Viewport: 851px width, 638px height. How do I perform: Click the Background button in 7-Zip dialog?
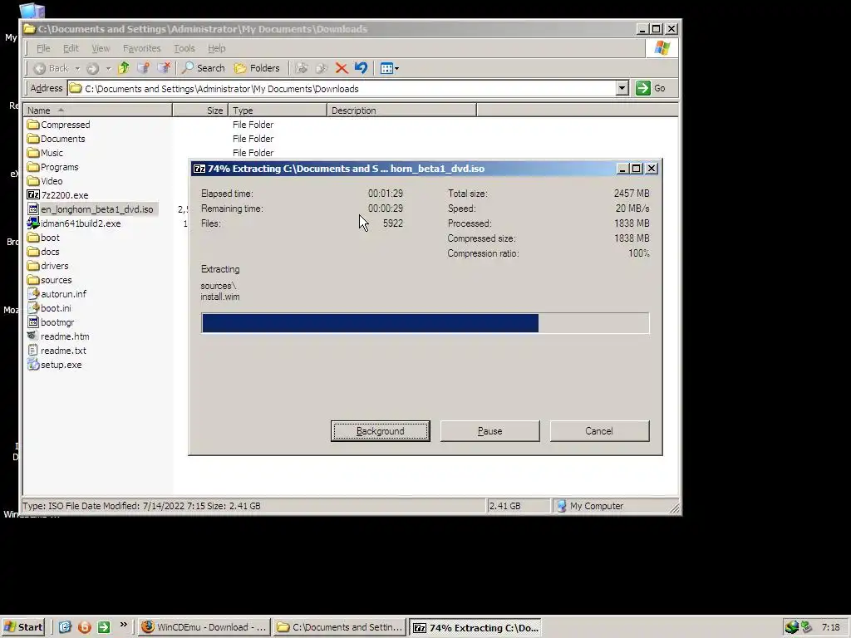(x=381, y=431)
